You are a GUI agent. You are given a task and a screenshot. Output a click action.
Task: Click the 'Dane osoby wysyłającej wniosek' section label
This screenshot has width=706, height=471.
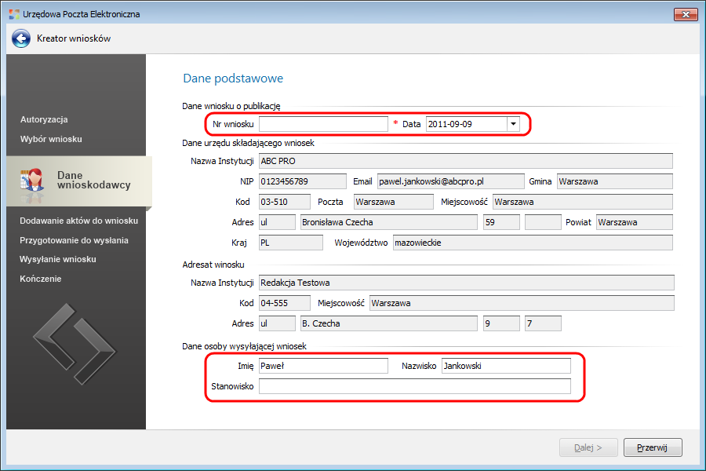point(244,346)
